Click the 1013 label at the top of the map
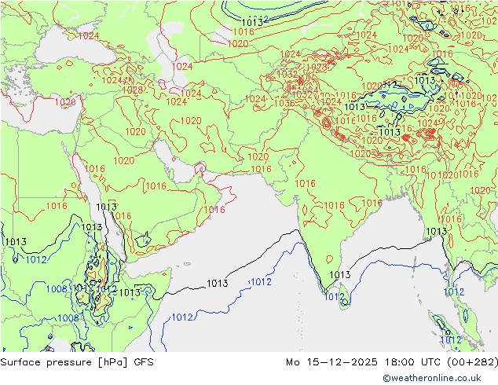This screenshot has width=498, height=385. point(252,22)
